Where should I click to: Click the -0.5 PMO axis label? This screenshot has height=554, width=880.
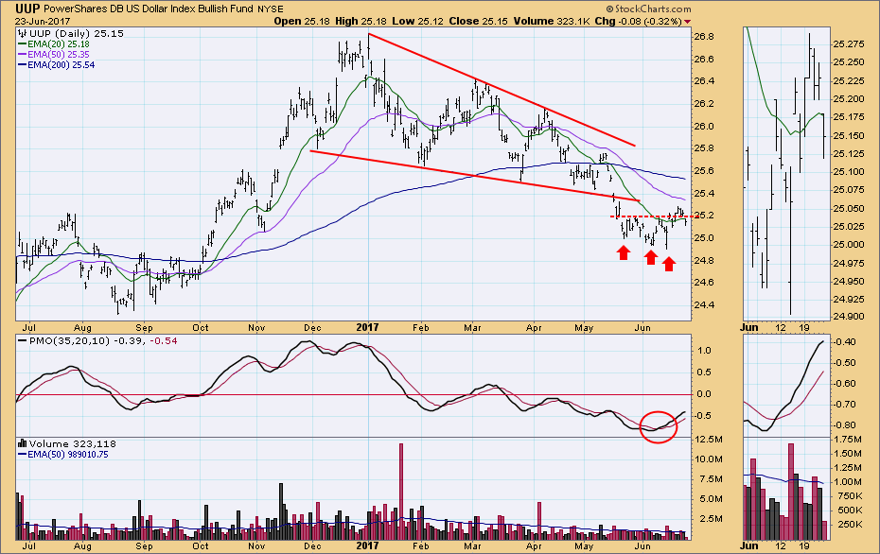coord(702,416)
